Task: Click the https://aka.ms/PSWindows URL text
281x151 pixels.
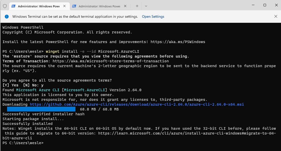Action: click(x=178, y=42)
